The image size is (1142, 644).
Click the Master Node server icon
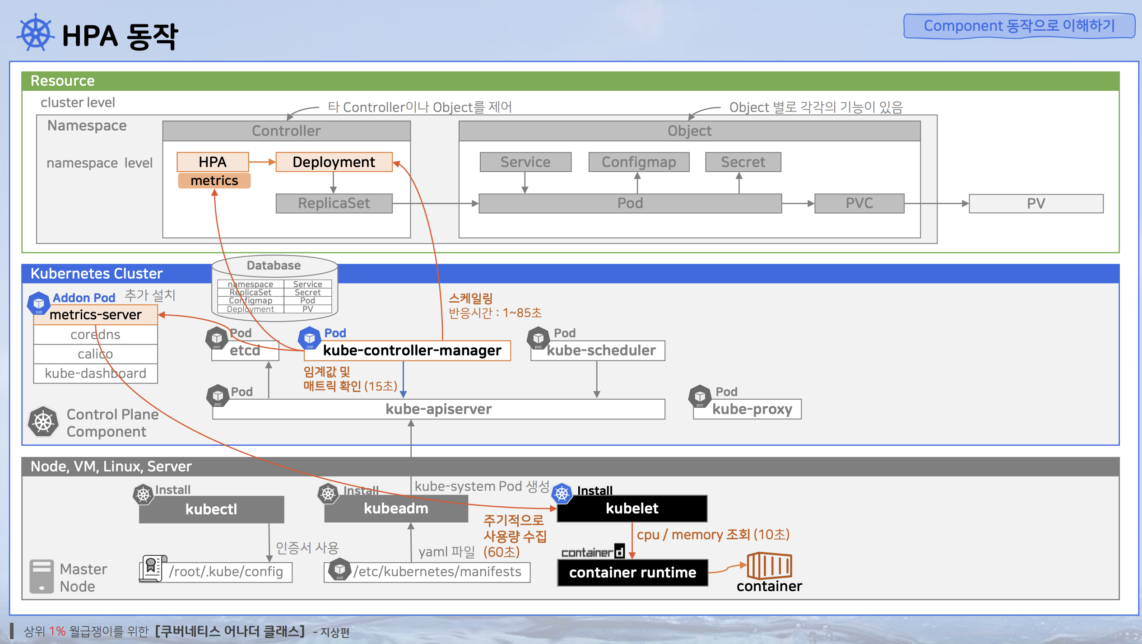(42, 576)
